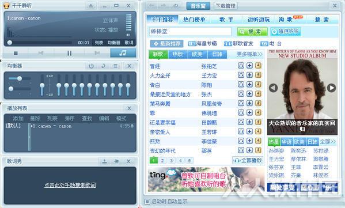Download 告白 using the download icon

pyautogui.click(x=258, y=85)
